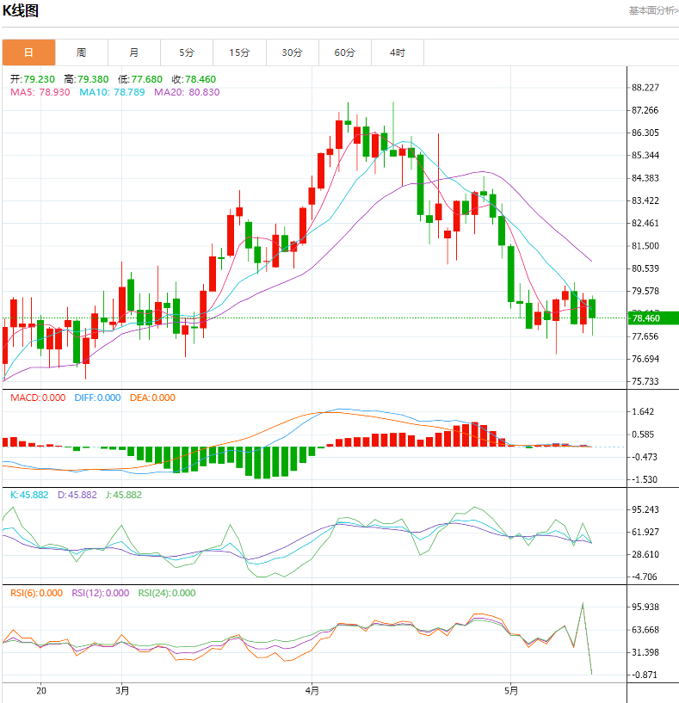Click the 开:79.230 open price

click(x=33, y=79)
